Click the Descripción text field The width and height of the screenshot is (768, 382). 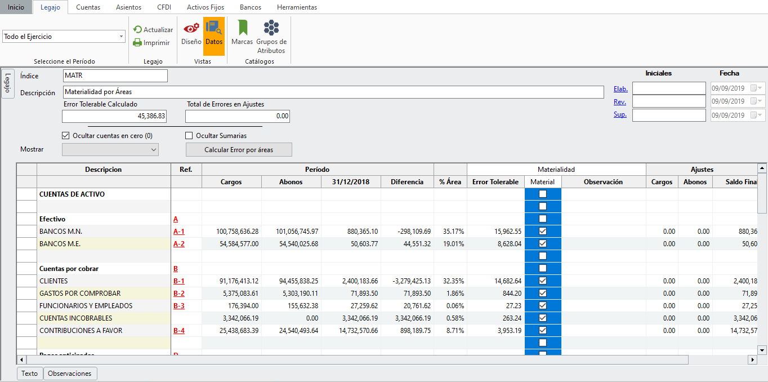[333, 92]
